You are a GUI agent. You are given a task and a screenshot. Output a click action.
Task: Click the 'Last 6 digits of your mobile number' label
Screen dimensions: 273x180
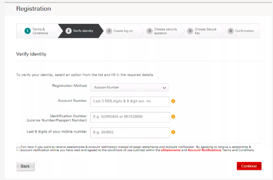[x=56, y=132]
